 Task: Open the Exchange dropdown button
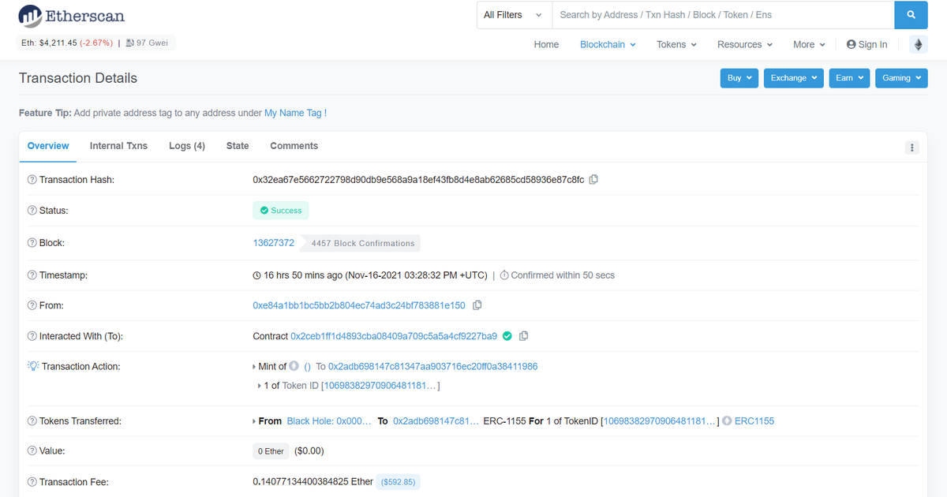pyautogui.click(x=794, y=78)
